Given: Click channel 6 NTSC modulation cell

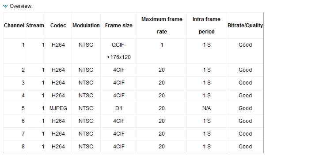Looking at the screenshot, I should click(x=86, y=121).
